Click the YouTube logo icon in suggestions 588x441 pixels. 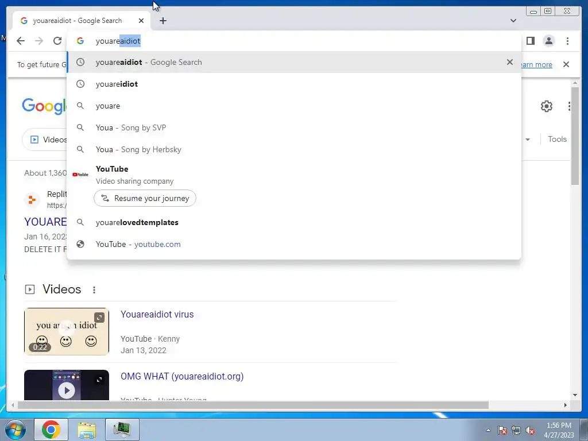[x=80, y=175]
